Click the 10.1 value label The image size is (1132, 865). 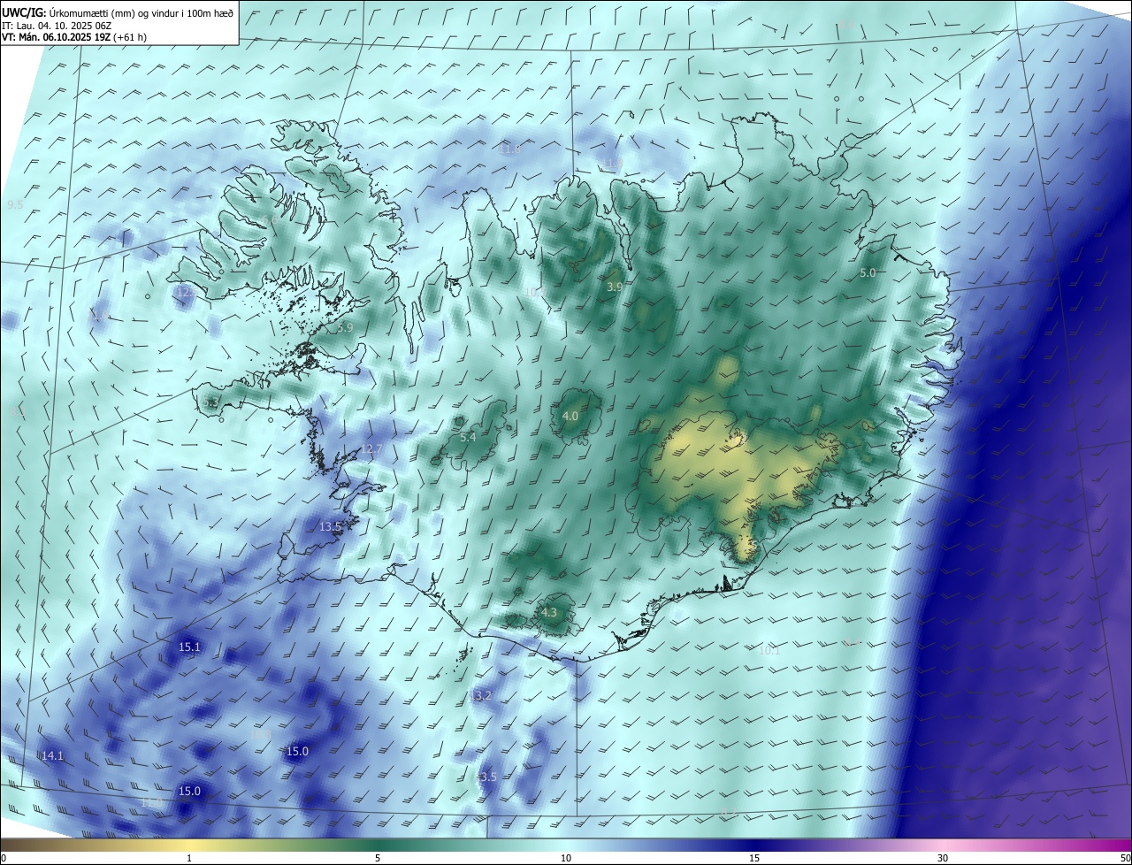coord(769,651)
